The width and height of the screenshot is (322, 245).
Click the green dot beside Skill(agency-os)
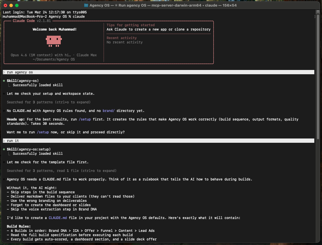4,81
